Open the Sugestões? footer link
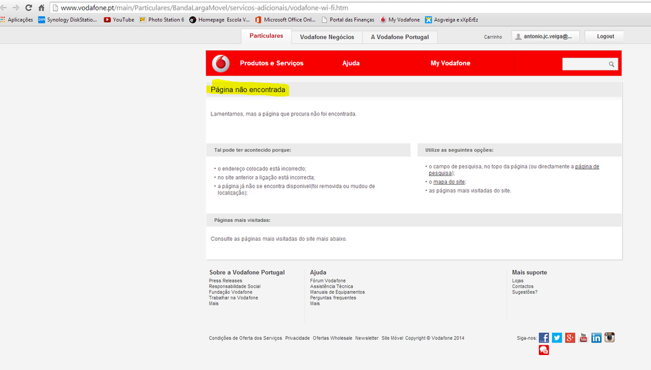Screen dimensions: 651x370 click(x=524, y=292)
